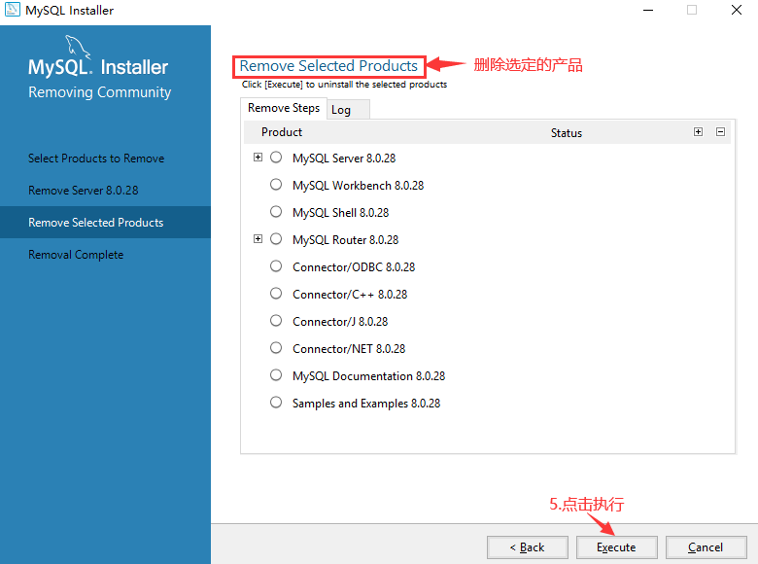Select the MySQL Shell 8.0.28 status circle

point(276,211)
